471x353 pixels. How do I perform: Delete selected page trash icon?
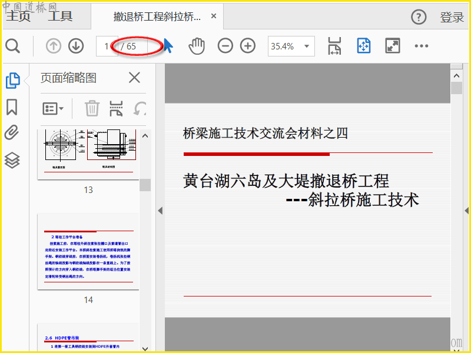pyautogui.click(x=92, y=108)
